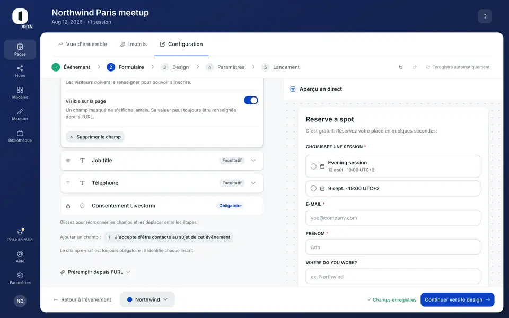
Task: Click Continuer vers le design button
Action: coord(458,299)
